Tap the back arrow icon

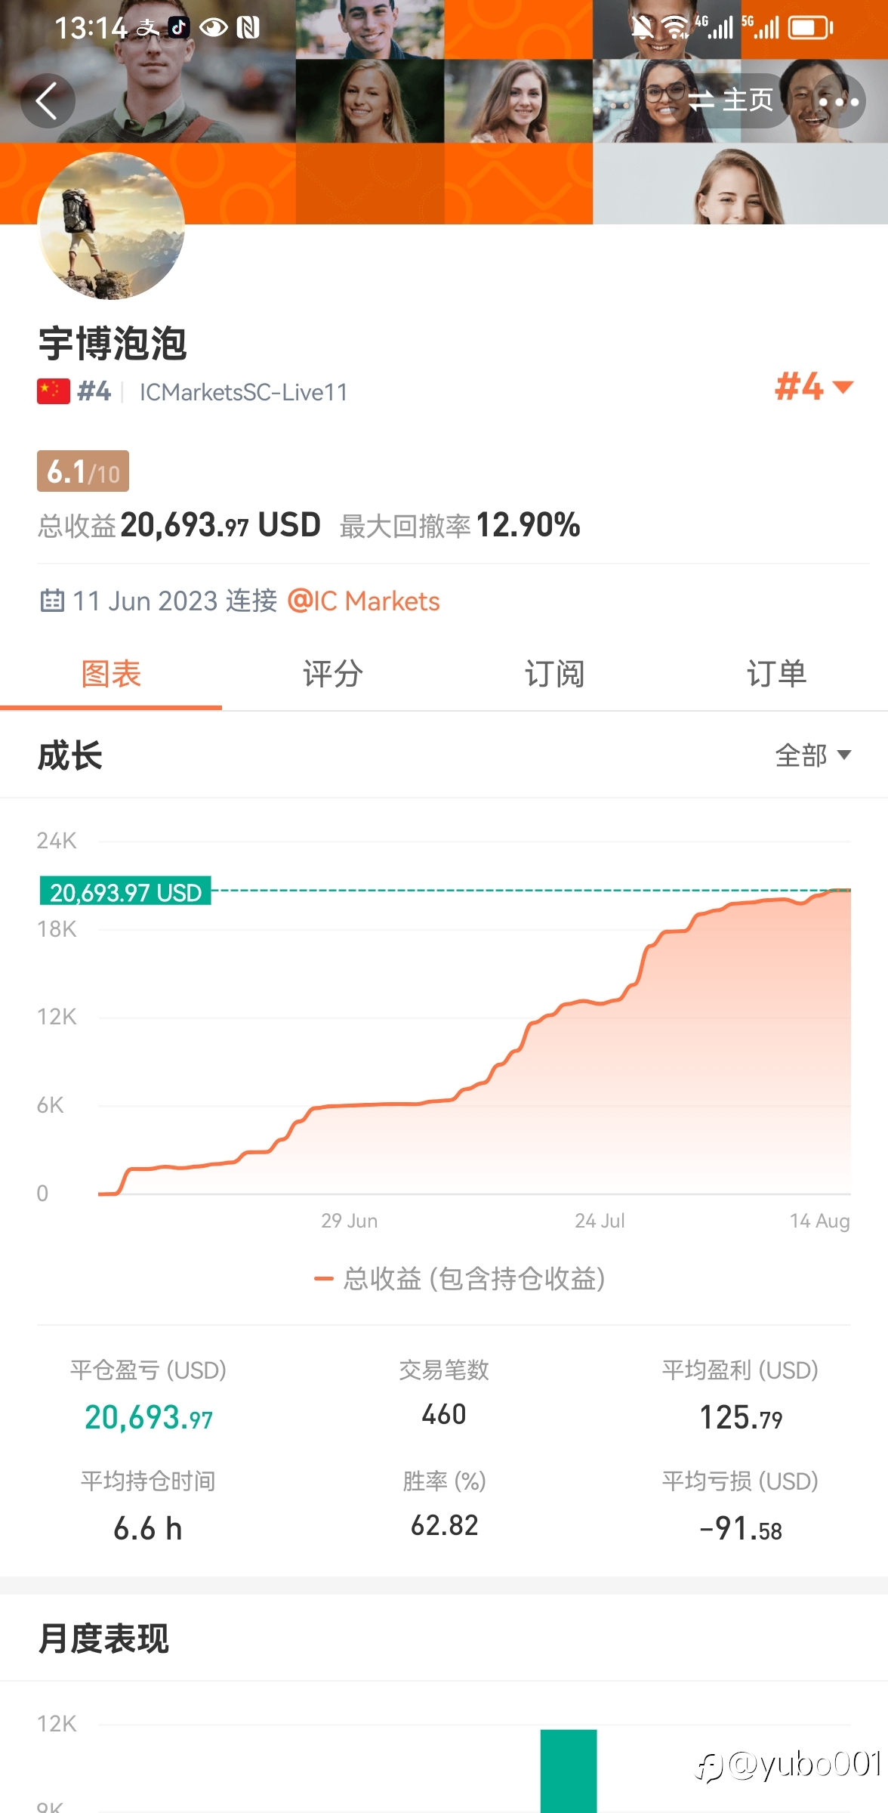point(47,101)
